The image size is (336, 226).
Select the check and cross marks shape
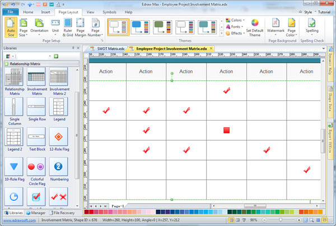click(58, 197)
